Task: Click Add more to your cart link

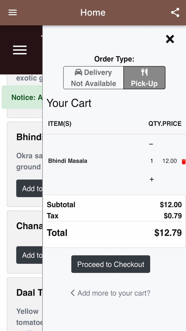Action: click(114, 293)
